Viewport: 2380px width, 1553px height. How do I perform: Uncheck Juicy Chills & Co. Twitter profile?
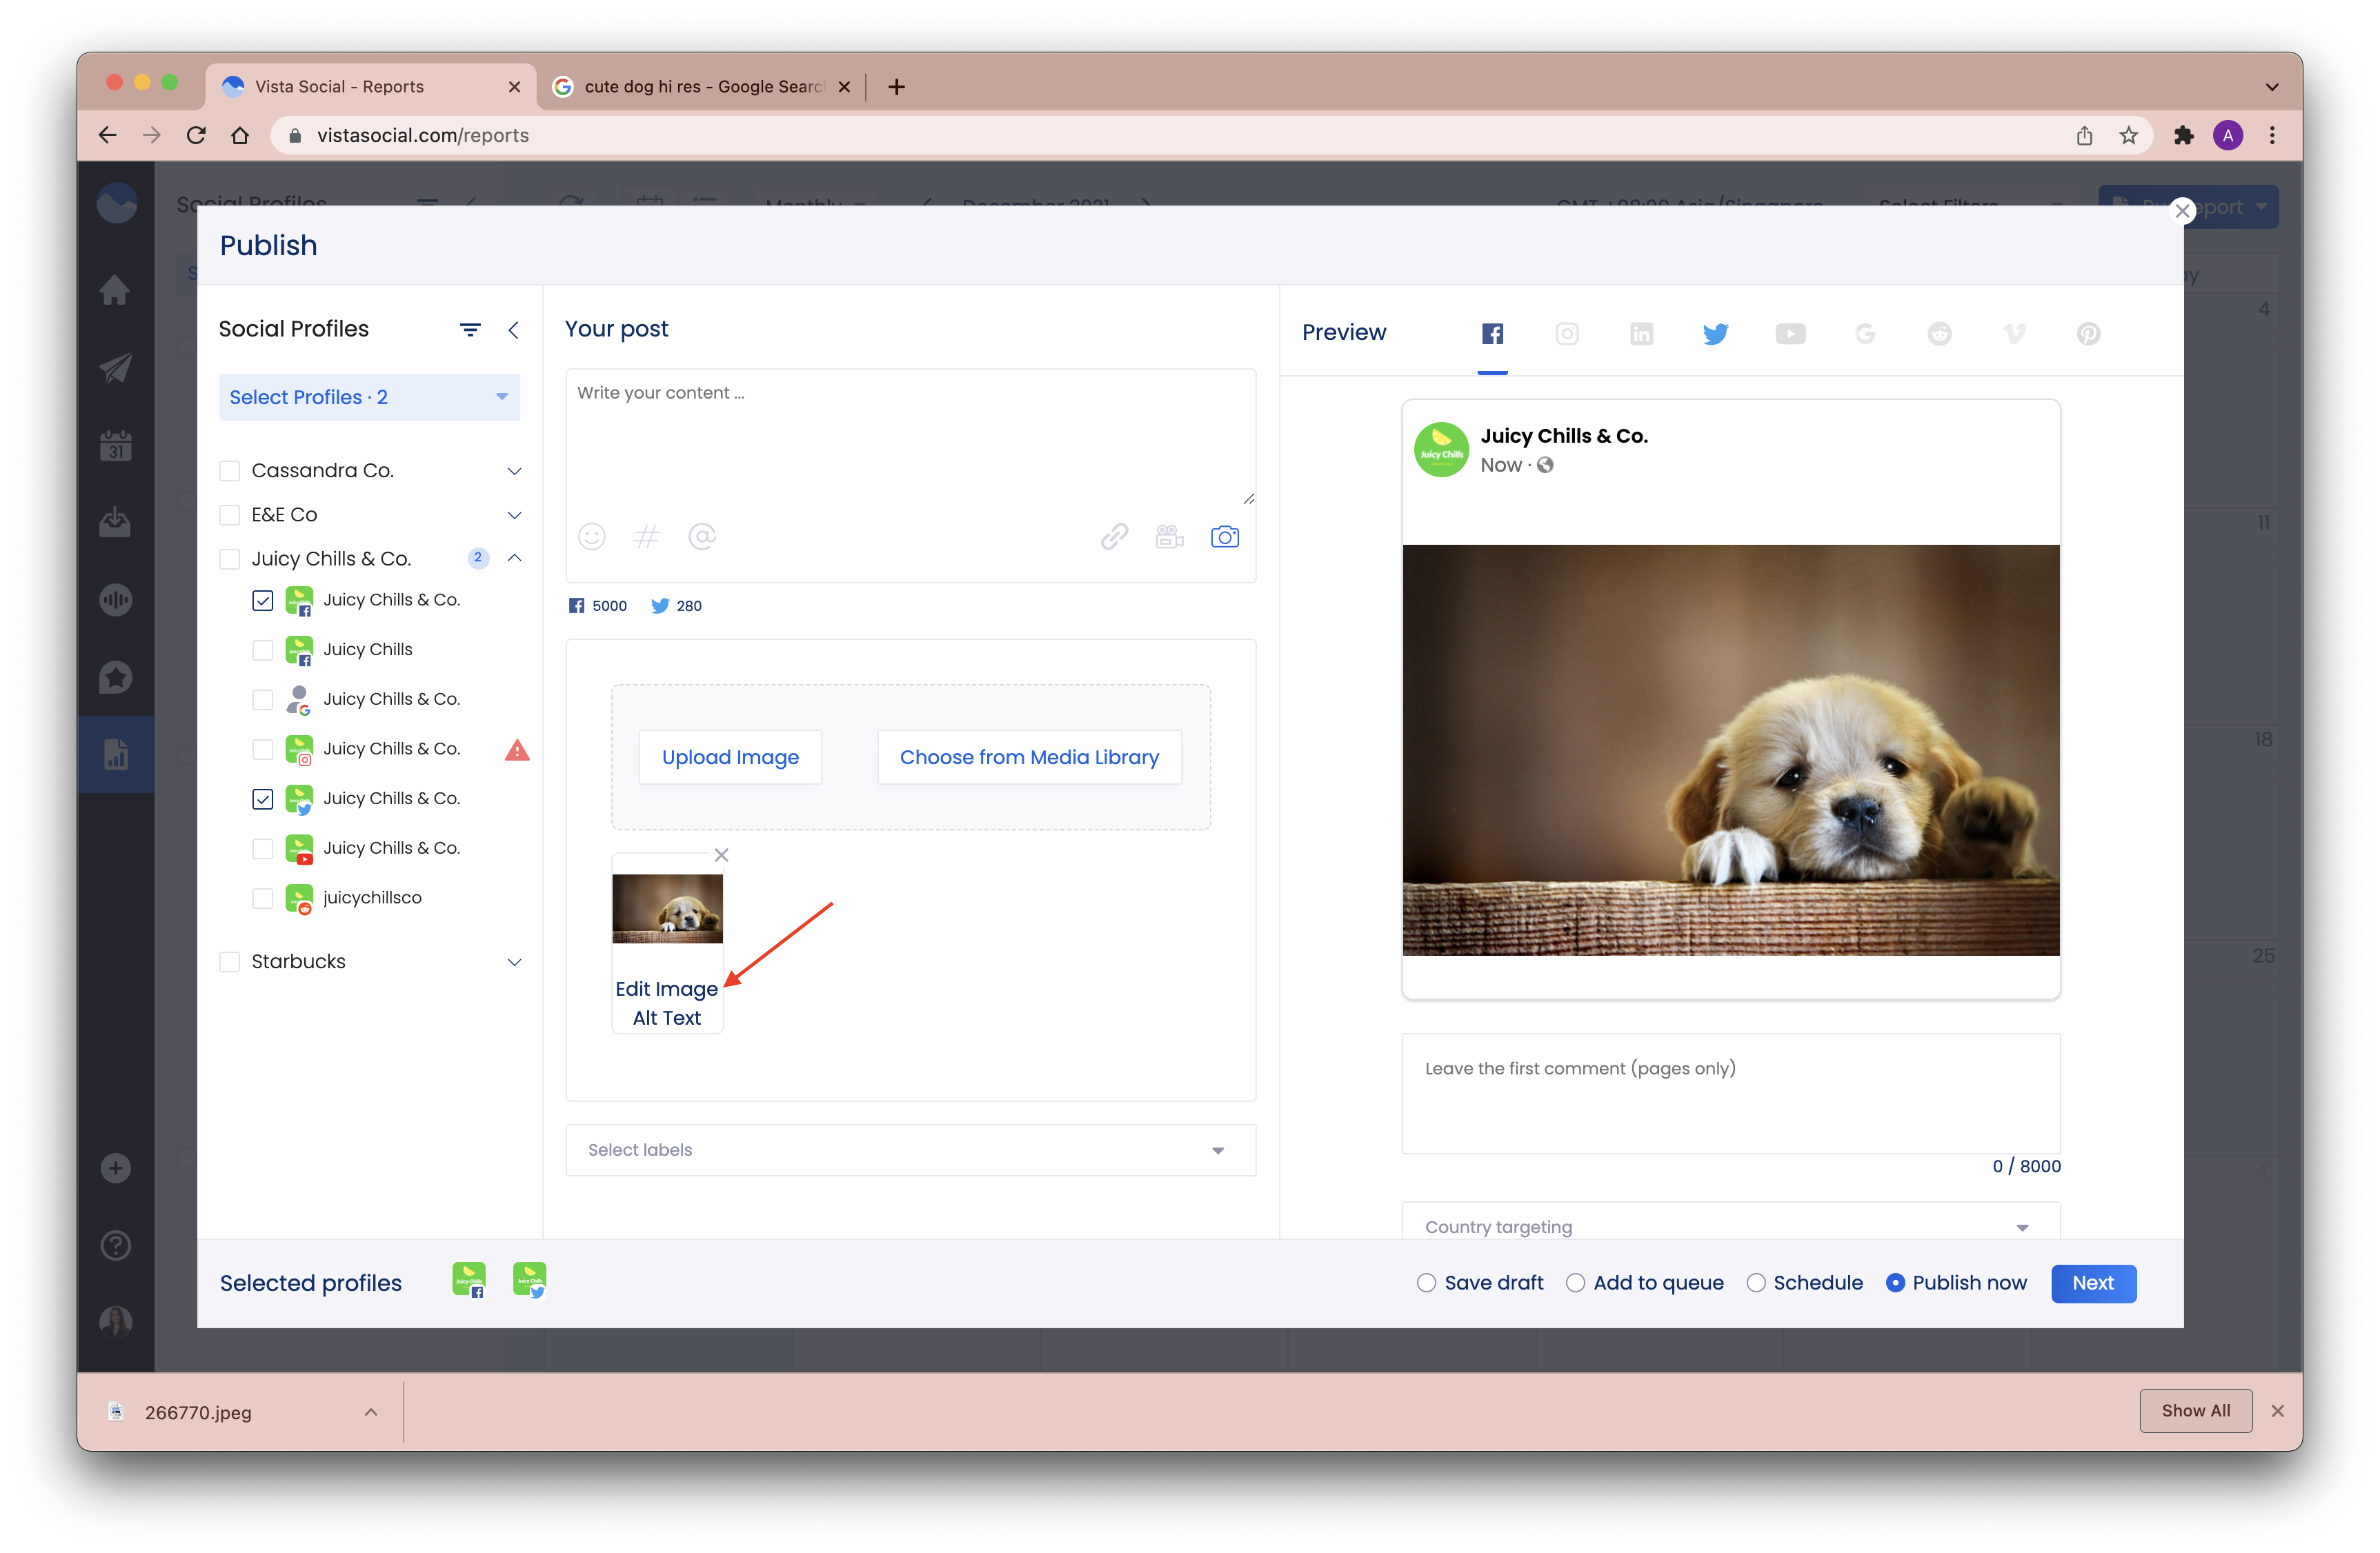pos(263,799)
